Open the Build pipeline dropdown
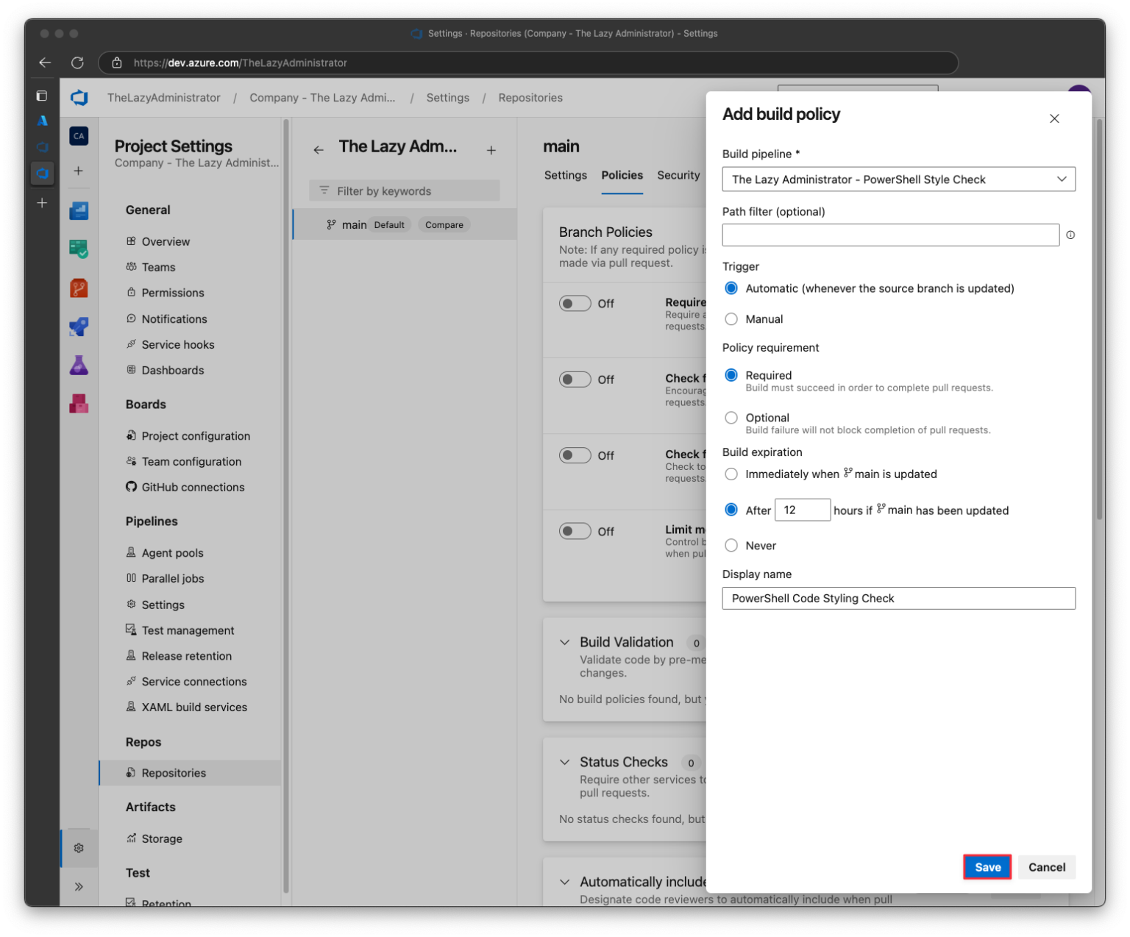 pyautogui.click(x=898, y=179)
